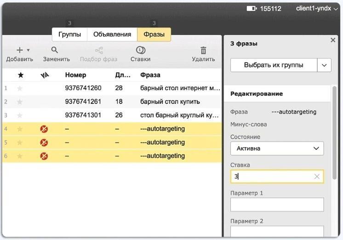Open the Заменить search-and-replace tool
343x240 pixels.
click(56, 54)
